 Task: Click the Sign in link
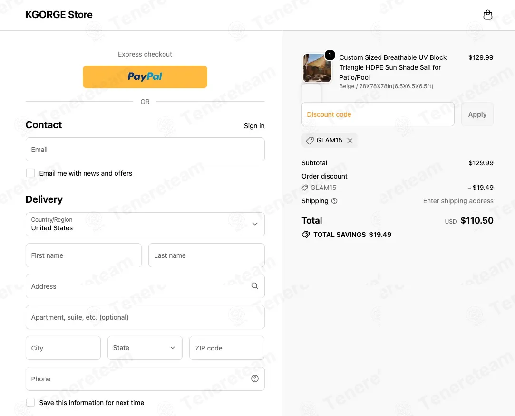click(254, 126)
